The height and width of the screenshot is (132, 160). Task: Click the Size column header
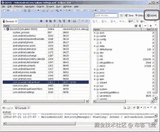tap(147, 29)
